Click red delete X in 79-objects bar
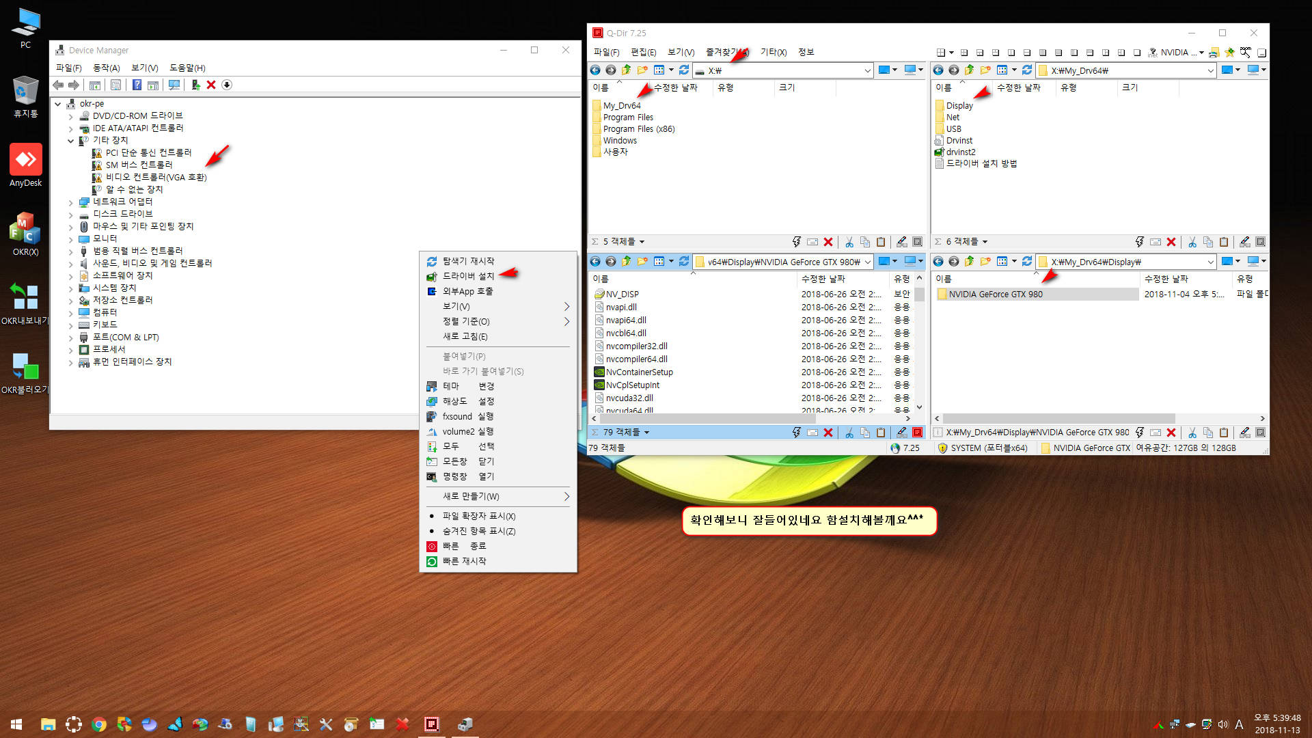Viewport: 1312px width, 738px height. click(828, 433)
